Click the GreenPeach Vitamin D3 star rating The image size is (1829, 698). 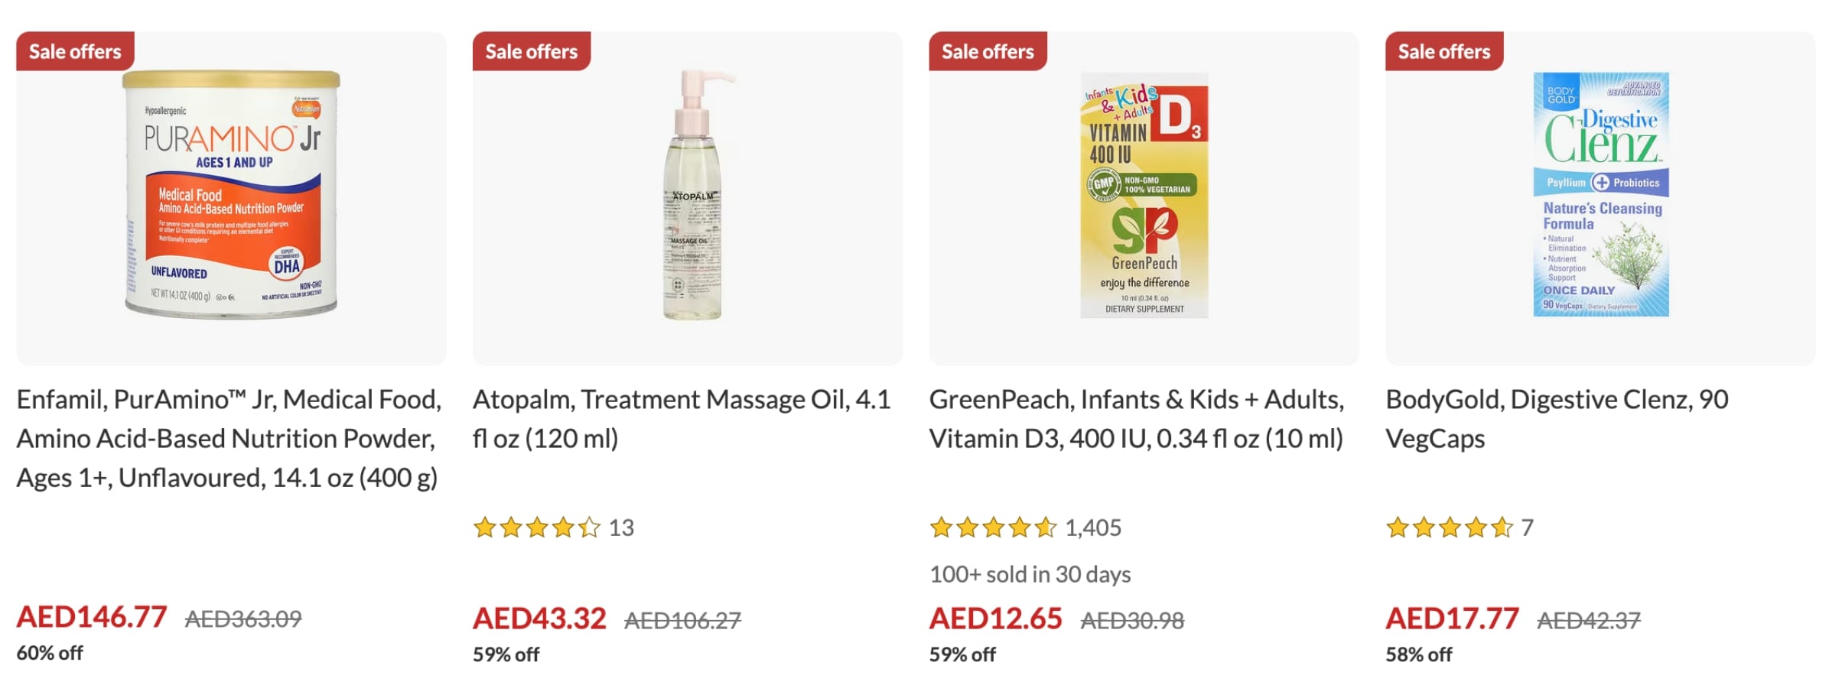click(992, 528)
